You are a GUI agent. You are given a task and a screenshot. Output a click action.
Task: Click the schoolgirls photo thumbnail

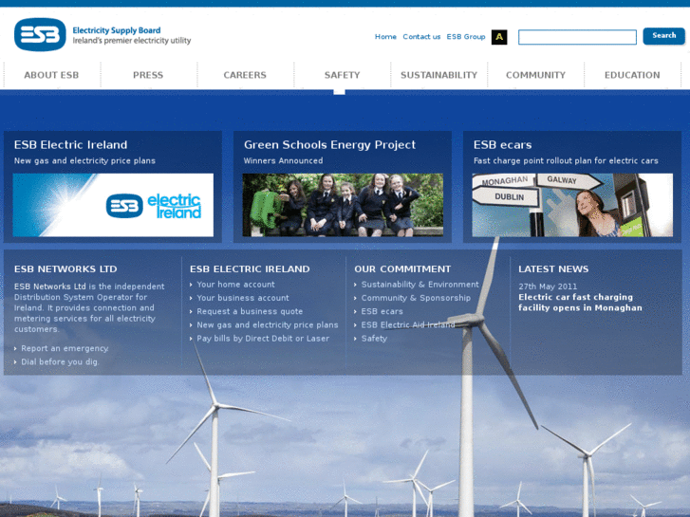[343, 205]
